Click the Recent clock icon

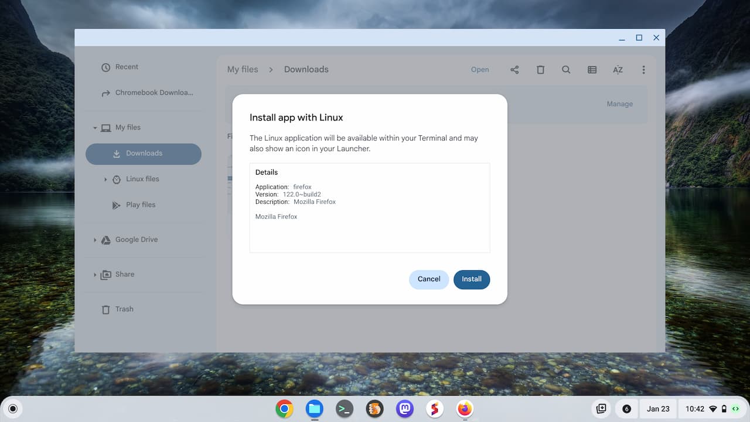point(105,67)
